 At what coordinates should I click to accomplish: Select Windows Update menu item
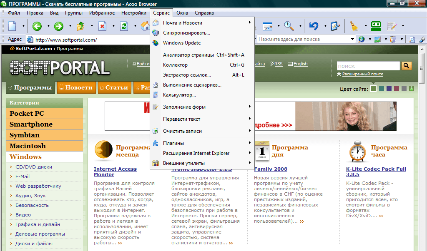(202, 43)
